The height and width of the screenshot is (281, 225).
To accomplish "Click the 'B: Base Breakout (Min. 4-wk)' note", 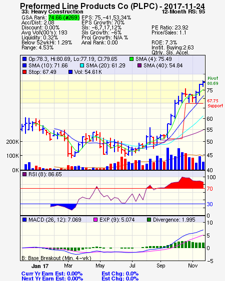I will click(56, 258).
